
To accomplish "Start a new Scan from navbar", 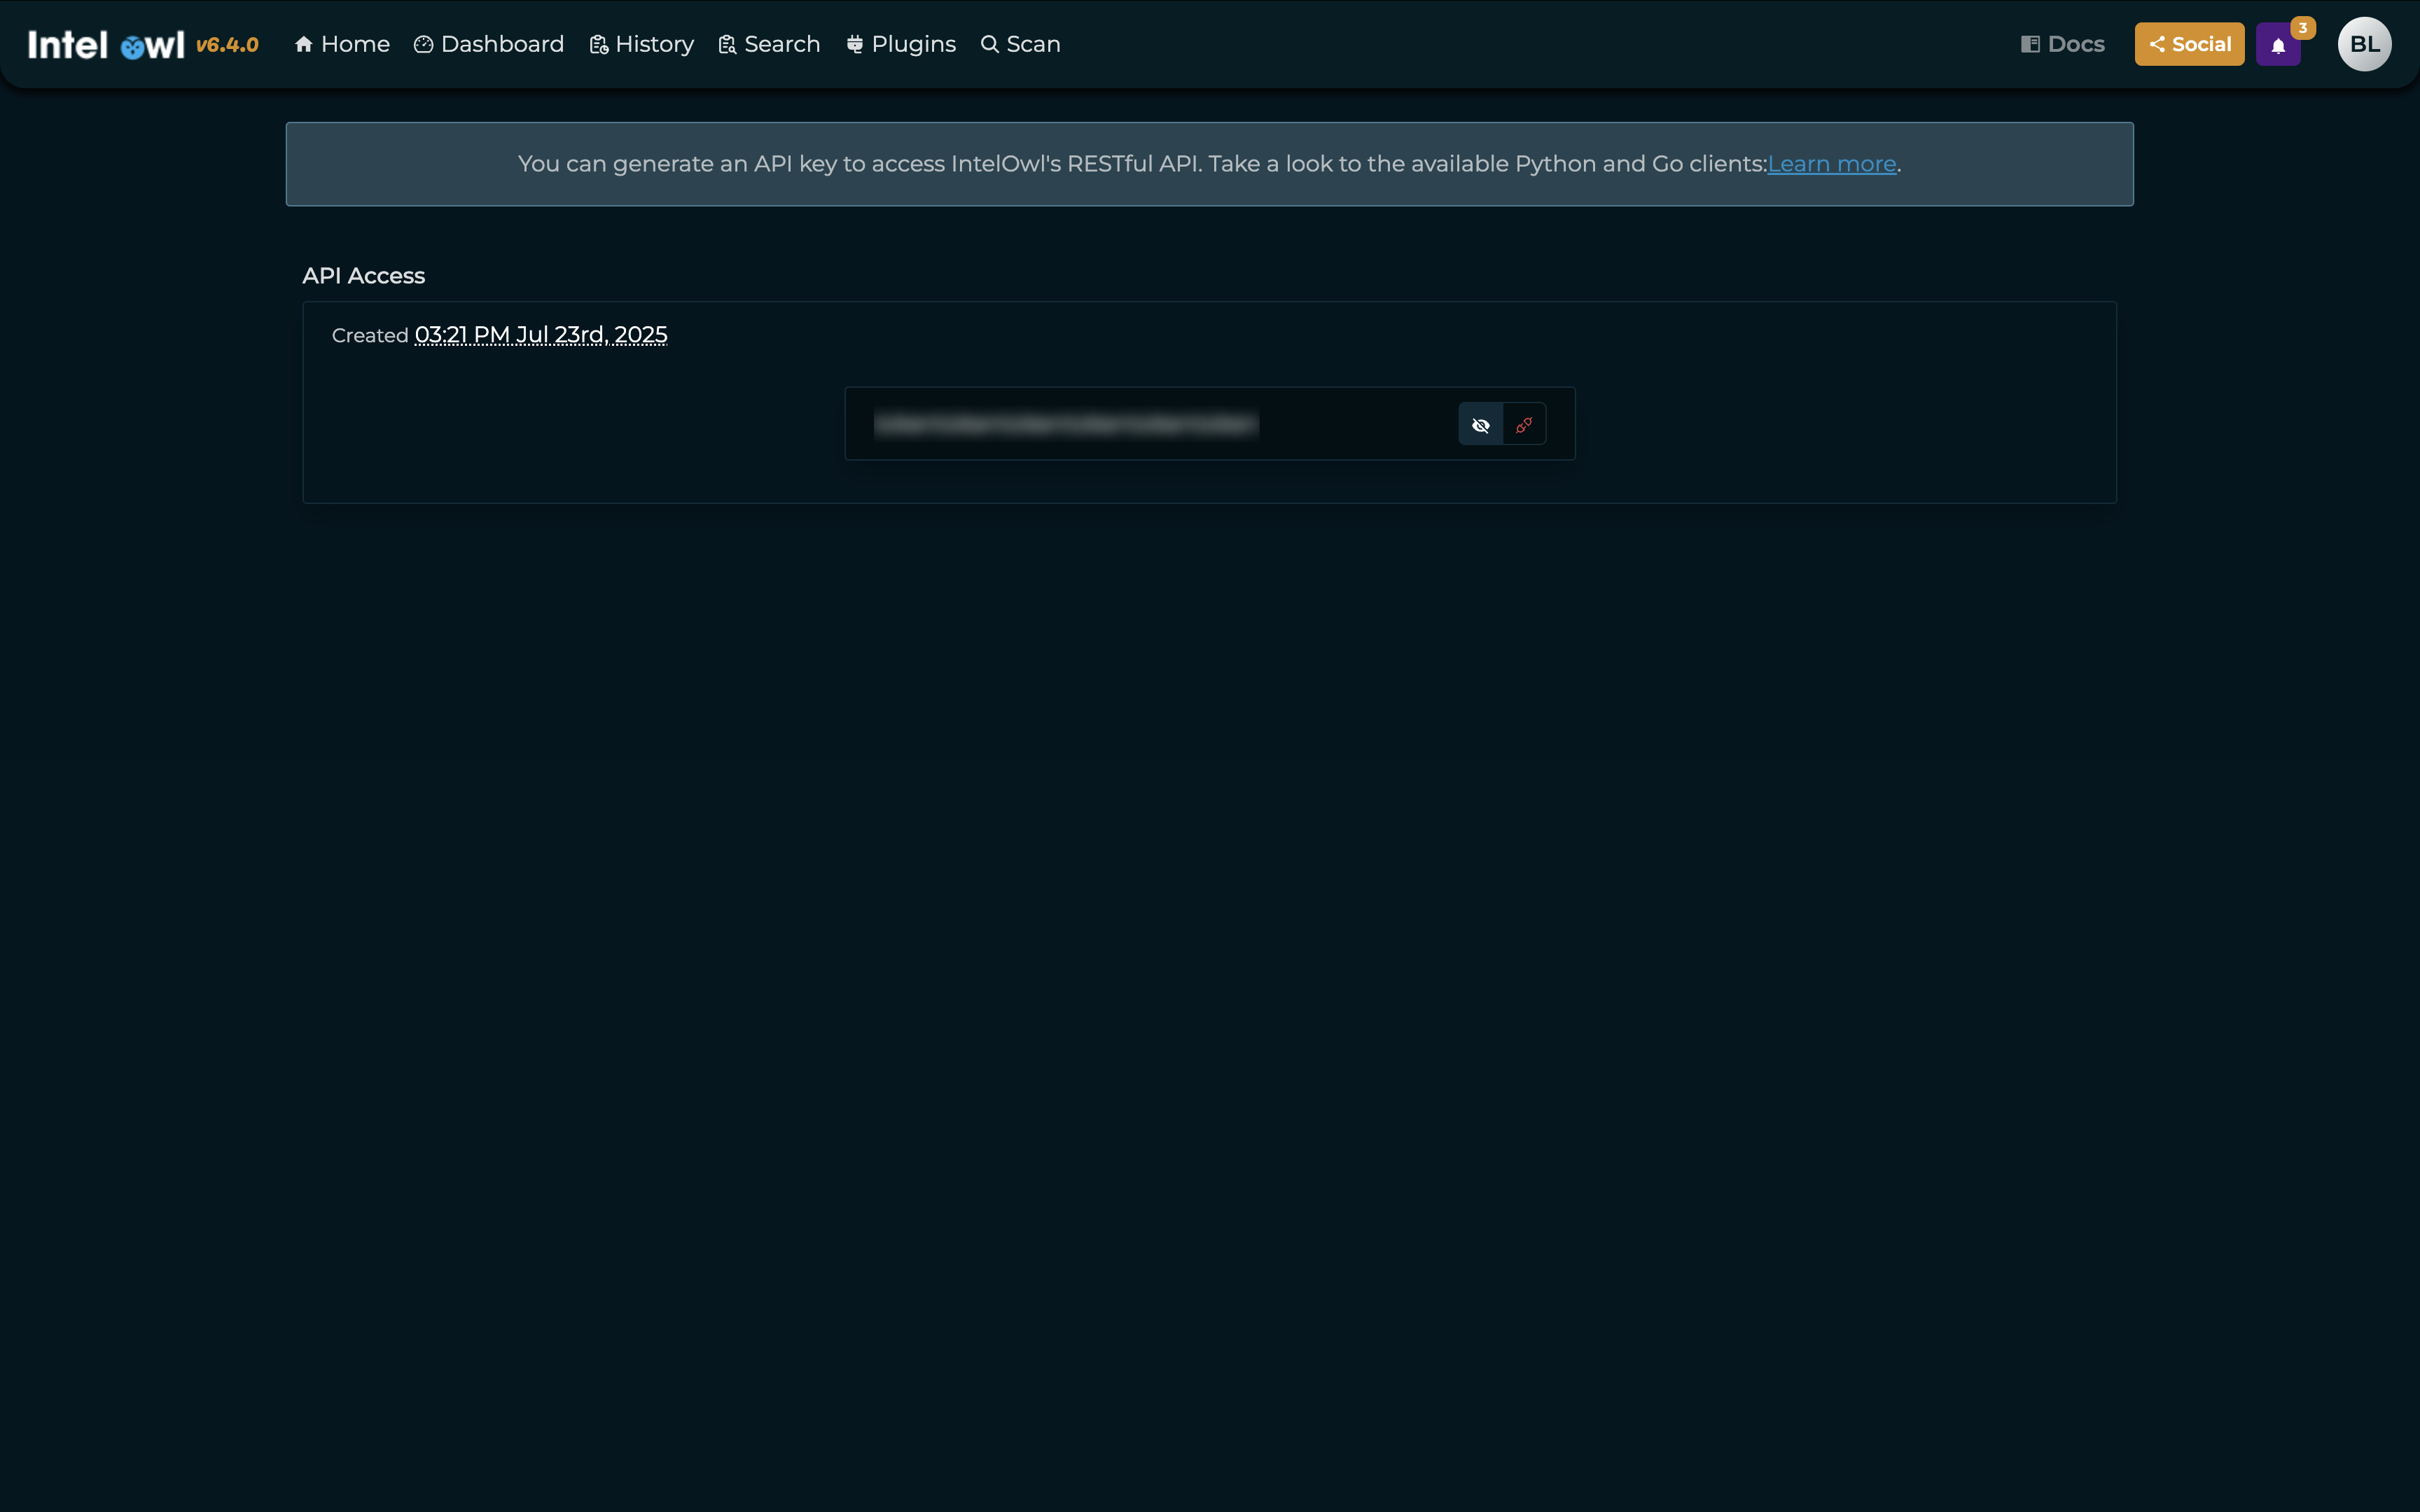I will click(1020, 44).
